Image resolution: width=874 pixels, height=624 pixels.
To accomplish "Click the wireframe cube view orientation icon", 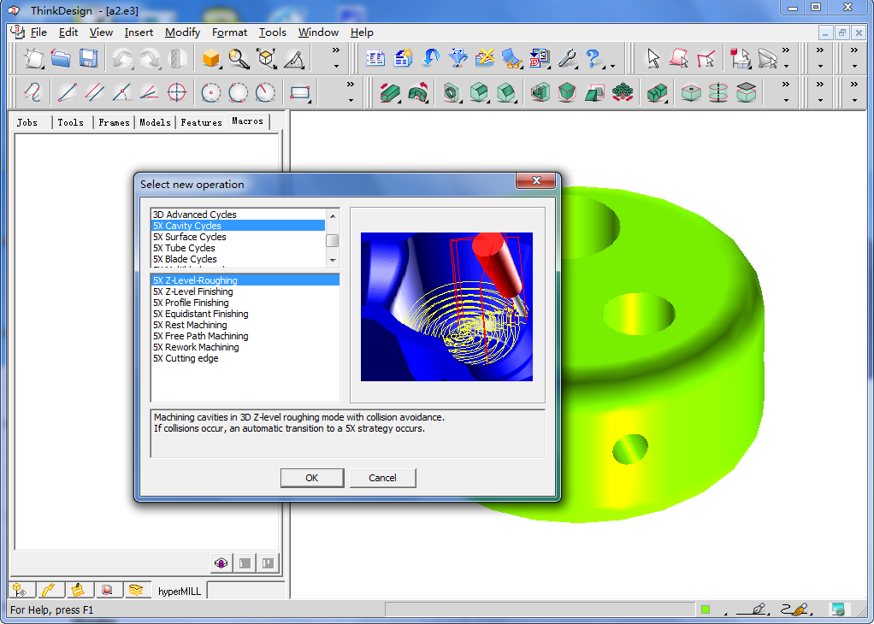I will [x=267, y=58].
